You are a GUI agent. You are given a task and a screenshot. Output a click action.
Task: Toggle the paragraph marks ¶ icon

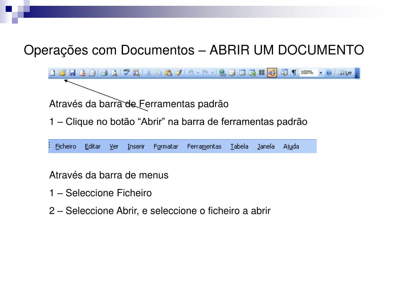(294, 73)
